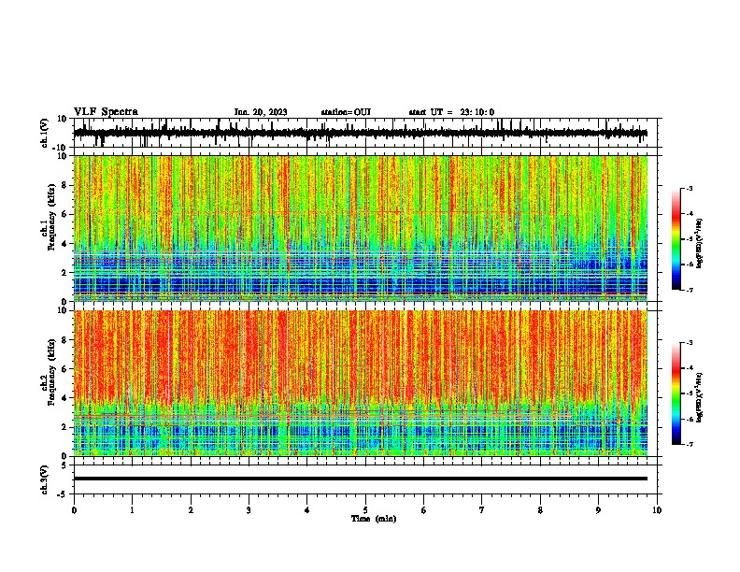Click time axis tick label "6"
Image resolution: width=740 pixels, height=572 pixels.
click(x=424, y=510)
